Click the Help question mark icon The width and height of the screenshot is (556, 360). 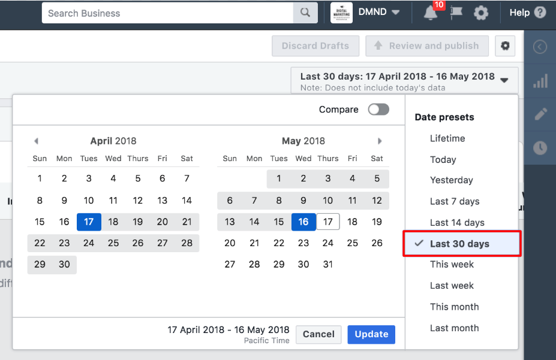coord(540,12)
